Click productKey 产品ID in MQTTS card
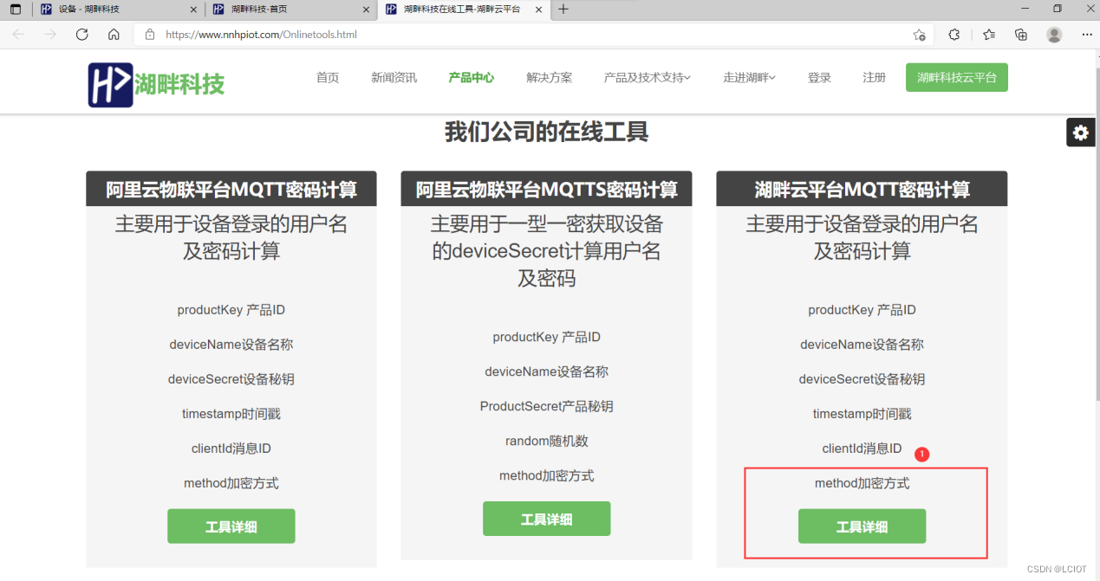 coord(547,337)
